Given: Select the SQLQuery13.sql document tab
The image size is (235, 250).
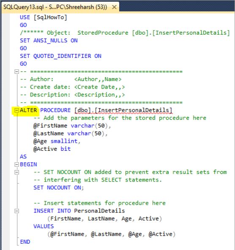Looking at the screenshot, I should 55,7.
